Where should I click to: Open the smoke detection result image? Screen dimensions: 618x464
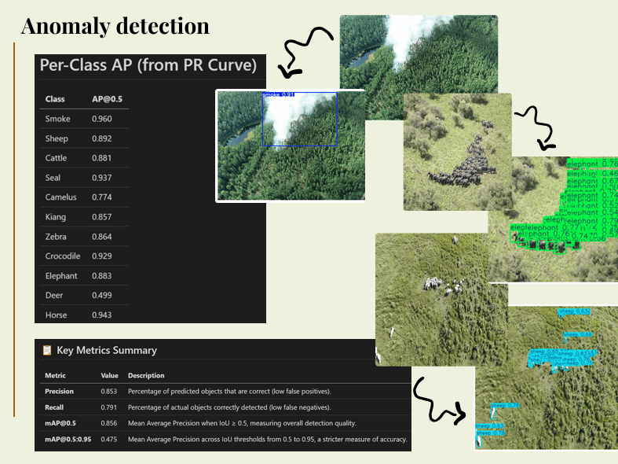pyautogui.click(x=290, y=145)
